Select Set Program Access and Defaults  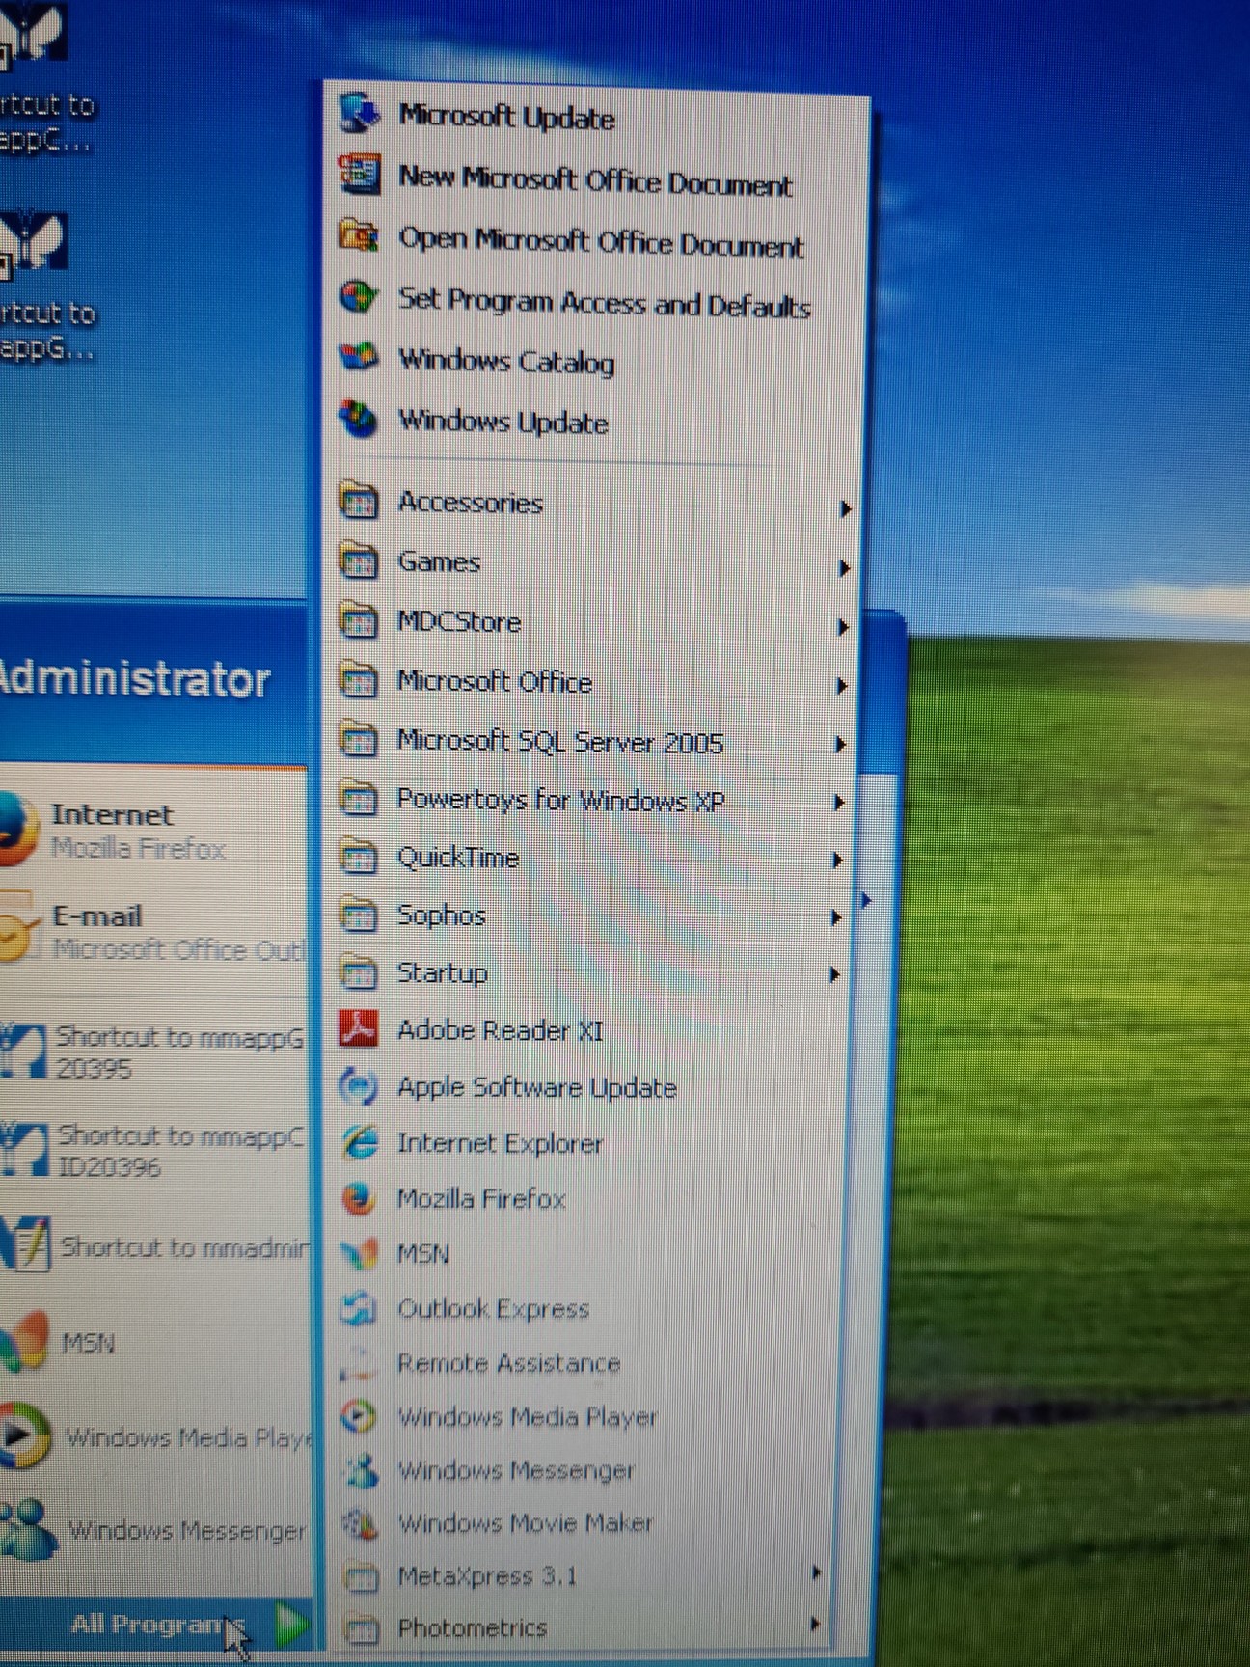[603, 303]
